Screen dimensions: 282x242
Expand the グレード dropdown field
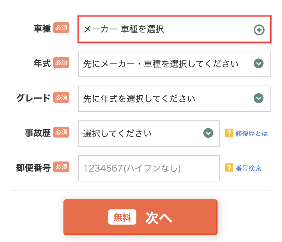[174, 99]
